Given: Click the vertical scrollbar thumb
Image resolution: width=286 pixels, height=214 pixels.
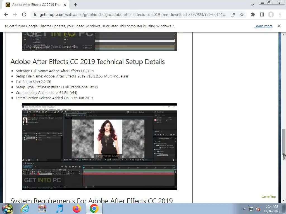Looking at the screenshot, I should pyautogui.click(x=284, y=142).
